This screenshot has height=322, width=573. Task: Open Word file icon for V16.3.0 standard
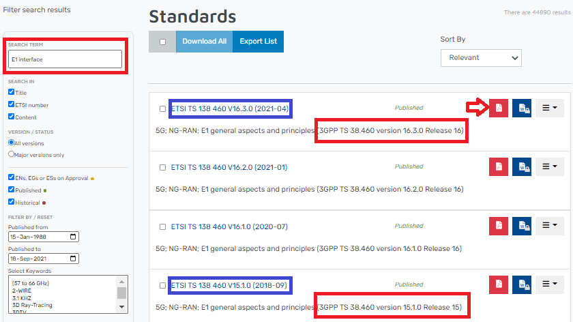[522, 108]
